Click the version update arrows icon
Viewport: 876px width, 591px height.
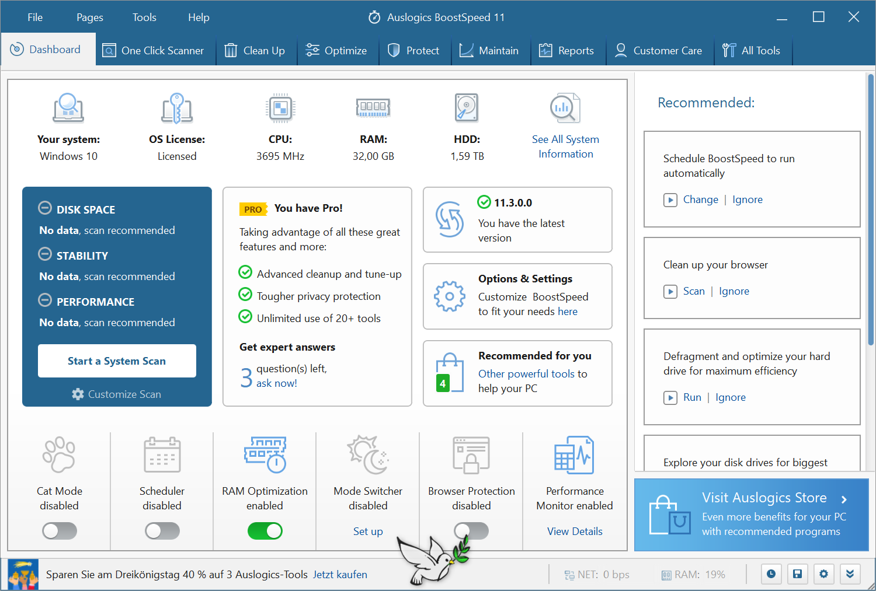(450, 219)
